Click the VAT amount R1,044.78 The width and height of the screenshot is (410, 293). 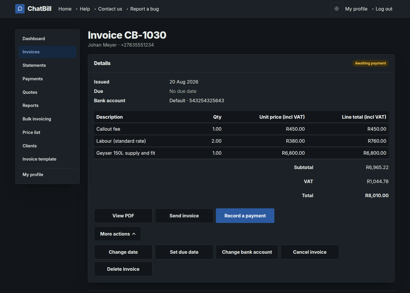(x=378, y=181)
